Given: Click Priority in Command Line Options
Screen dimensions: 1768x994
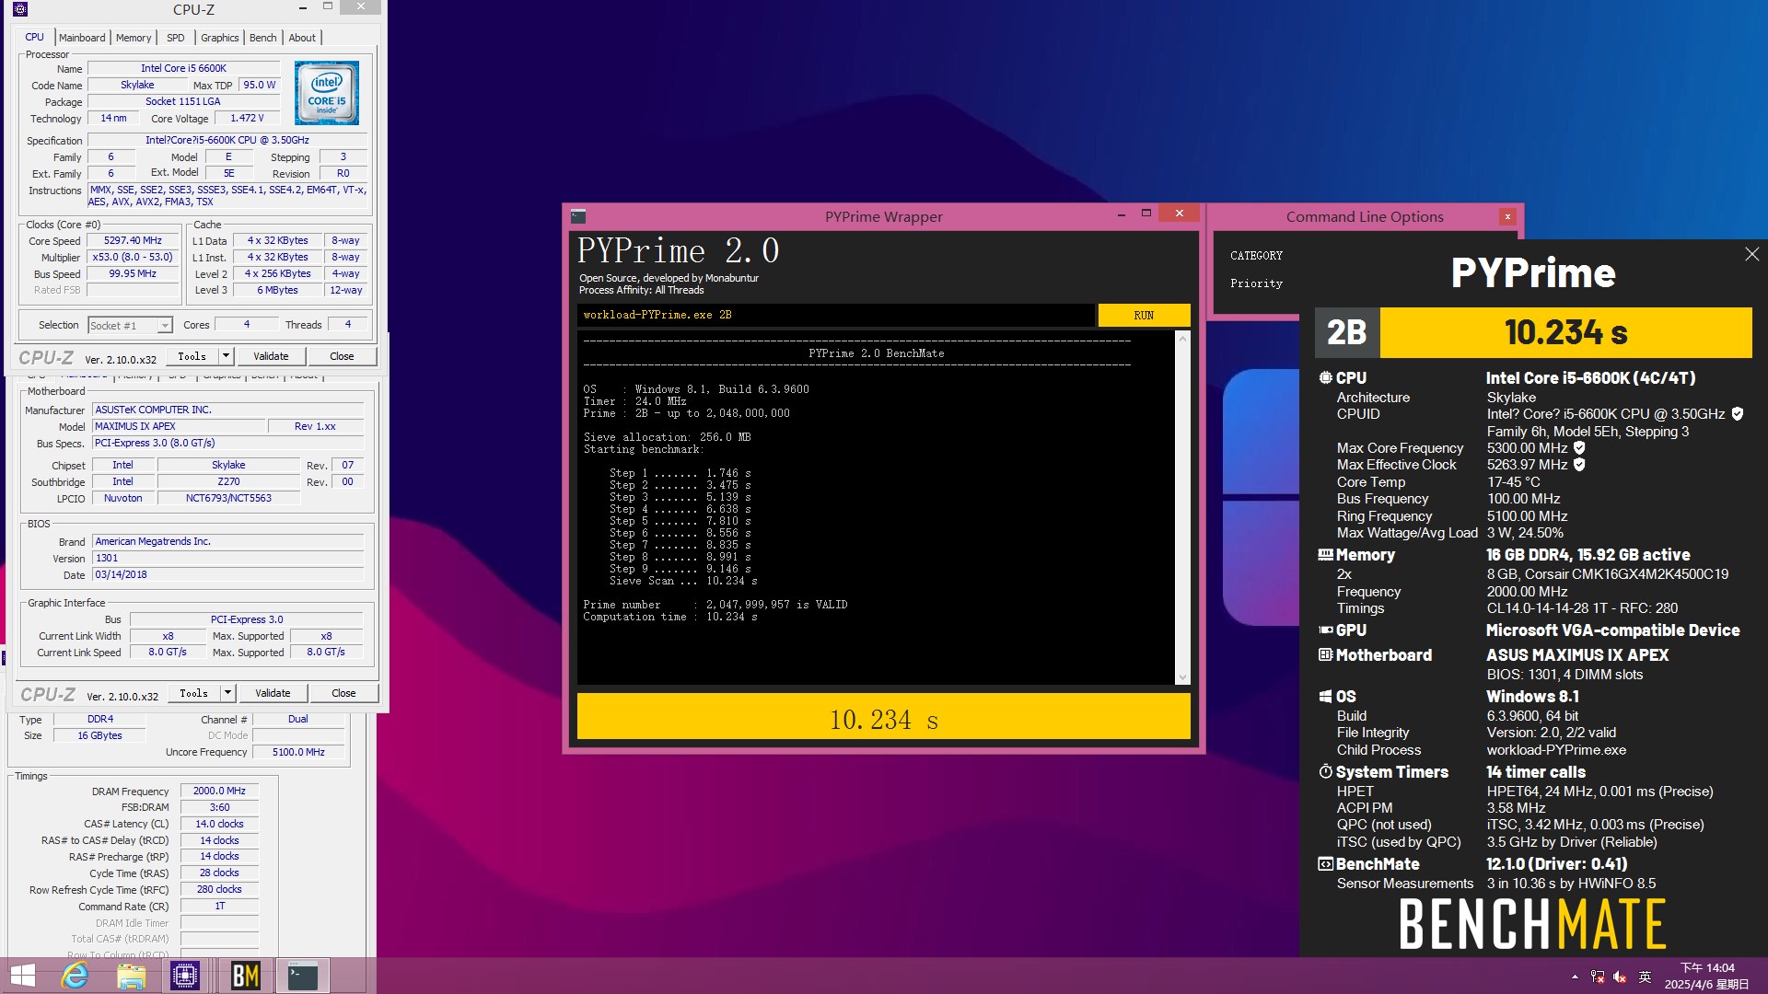Looking at the screenshot, I should click(1256, 283).
